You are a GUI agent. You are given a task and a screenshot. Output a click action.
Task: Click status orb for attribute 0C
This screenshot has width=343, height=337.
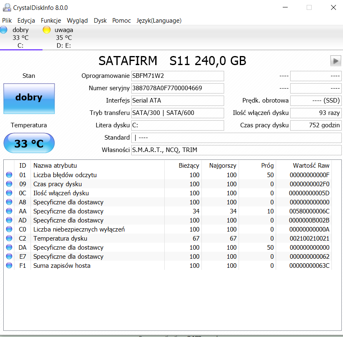tap(9, 193)
